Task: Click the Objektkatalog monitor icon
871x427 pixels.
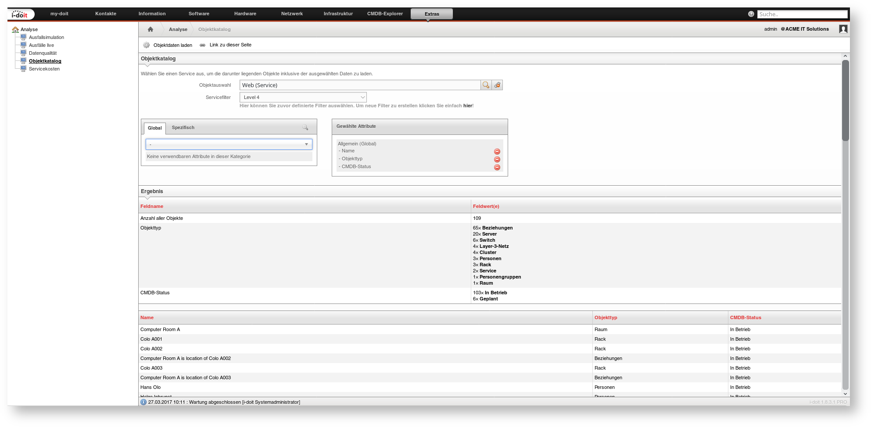Action: click(23, 61)
